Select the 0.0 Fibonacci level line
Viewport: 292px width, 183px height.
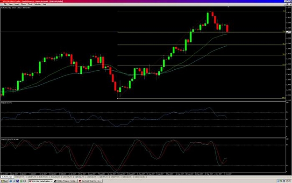tap(201, 12)
